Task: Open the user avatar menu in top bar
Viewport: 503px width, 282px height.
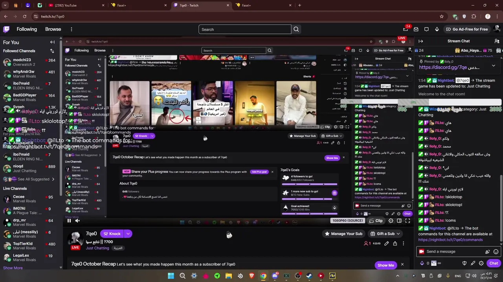Action: point(497,29)
